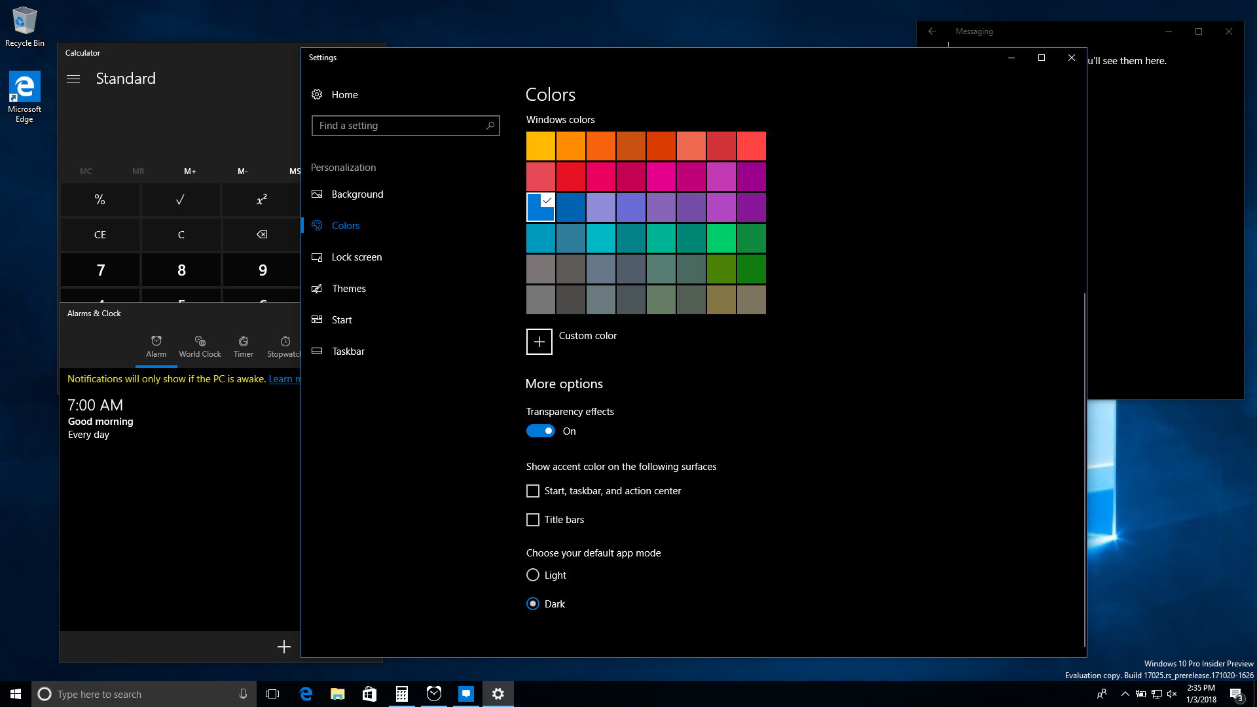Image resolution: width=1257 pixels, height=707 pixels.
Task: Select Light default app mode
Action: coord(533,575)
